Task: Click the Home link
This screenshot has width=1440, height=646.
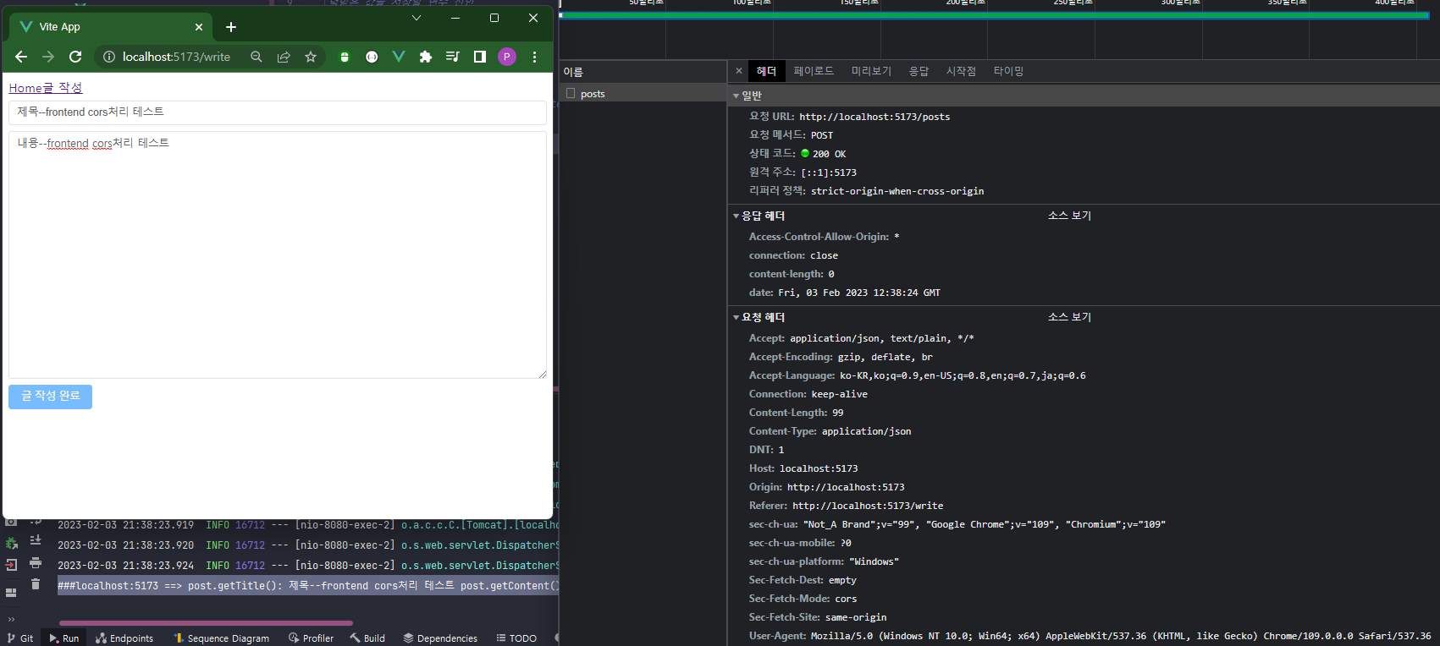Action: [25, 88]
